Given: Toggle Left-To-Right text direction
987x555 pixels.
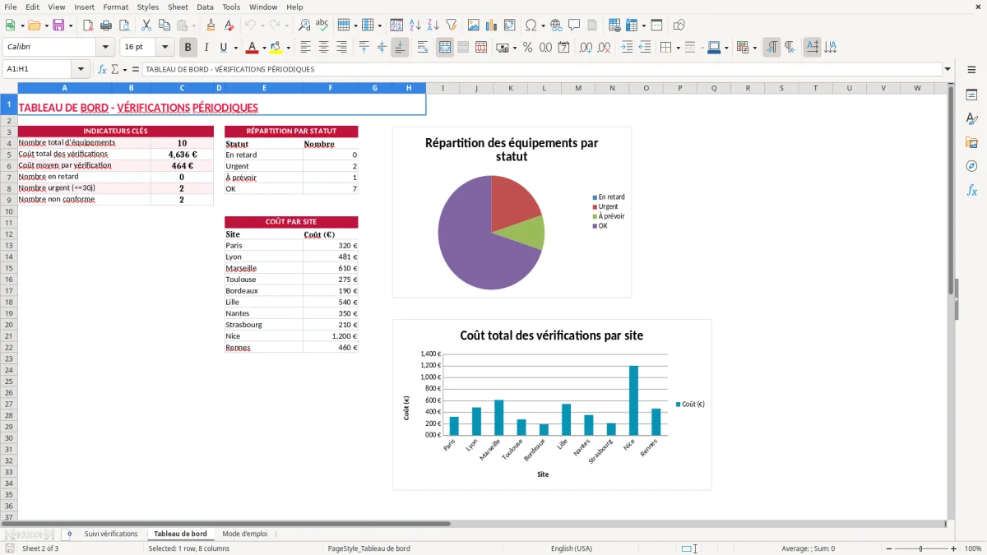Looking at the screenshot, I should click(x=772, y=48).
